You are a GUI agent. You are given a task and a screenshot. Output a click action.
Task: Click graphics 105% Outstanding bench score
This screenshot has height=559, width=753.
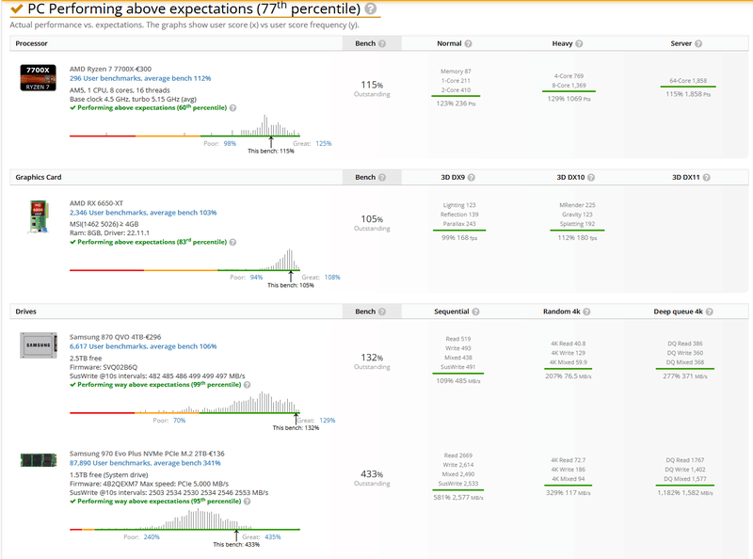pos(372,223)
